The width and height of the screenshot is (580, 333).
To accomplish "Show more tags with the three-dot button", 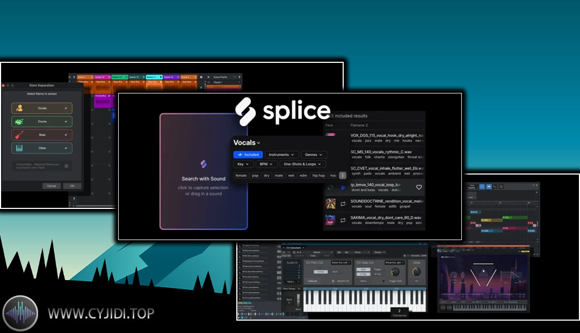I will [x=343, y=176].
